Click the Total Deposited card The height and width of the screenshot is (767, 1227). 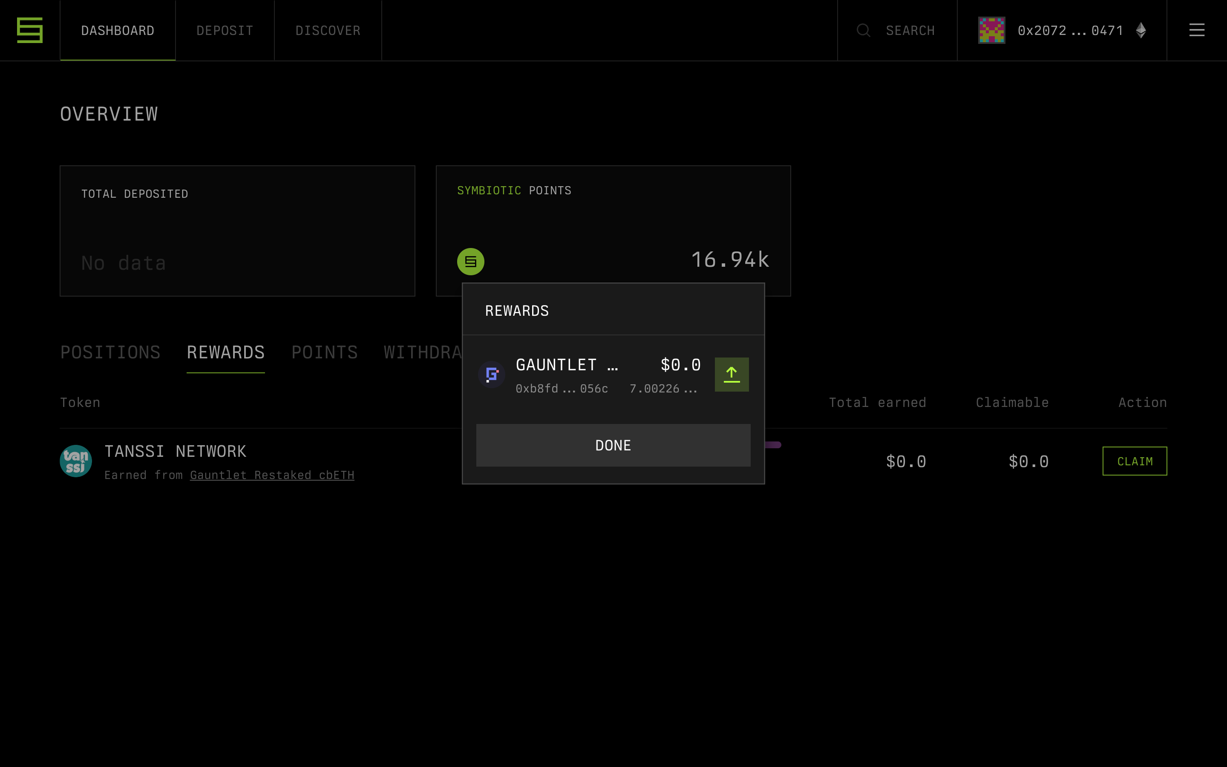tap(237, 231)
